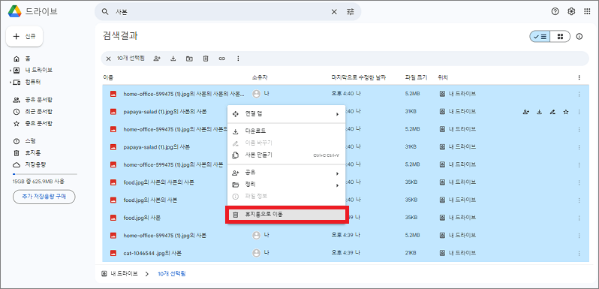This screenshot has height=289, width=599.
Task: Click the 21KB file size cell
Action: pyautogui.click(x=411, y=253)
